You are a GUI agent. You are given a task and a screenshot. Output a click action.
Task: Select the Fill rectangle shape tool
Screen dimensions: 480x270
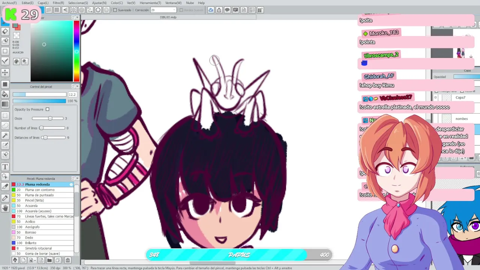(x=5, y=84)
